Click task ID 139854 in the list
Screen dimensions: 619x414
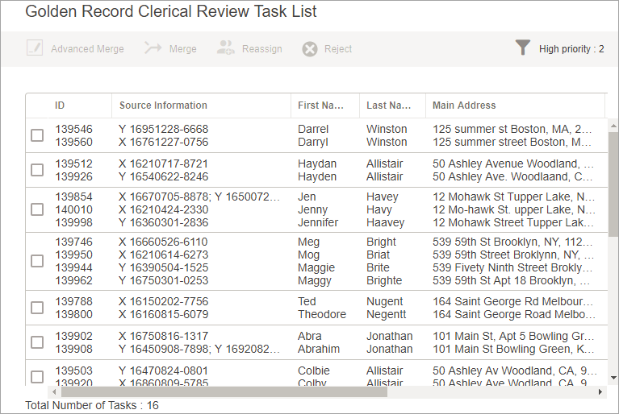73,197
